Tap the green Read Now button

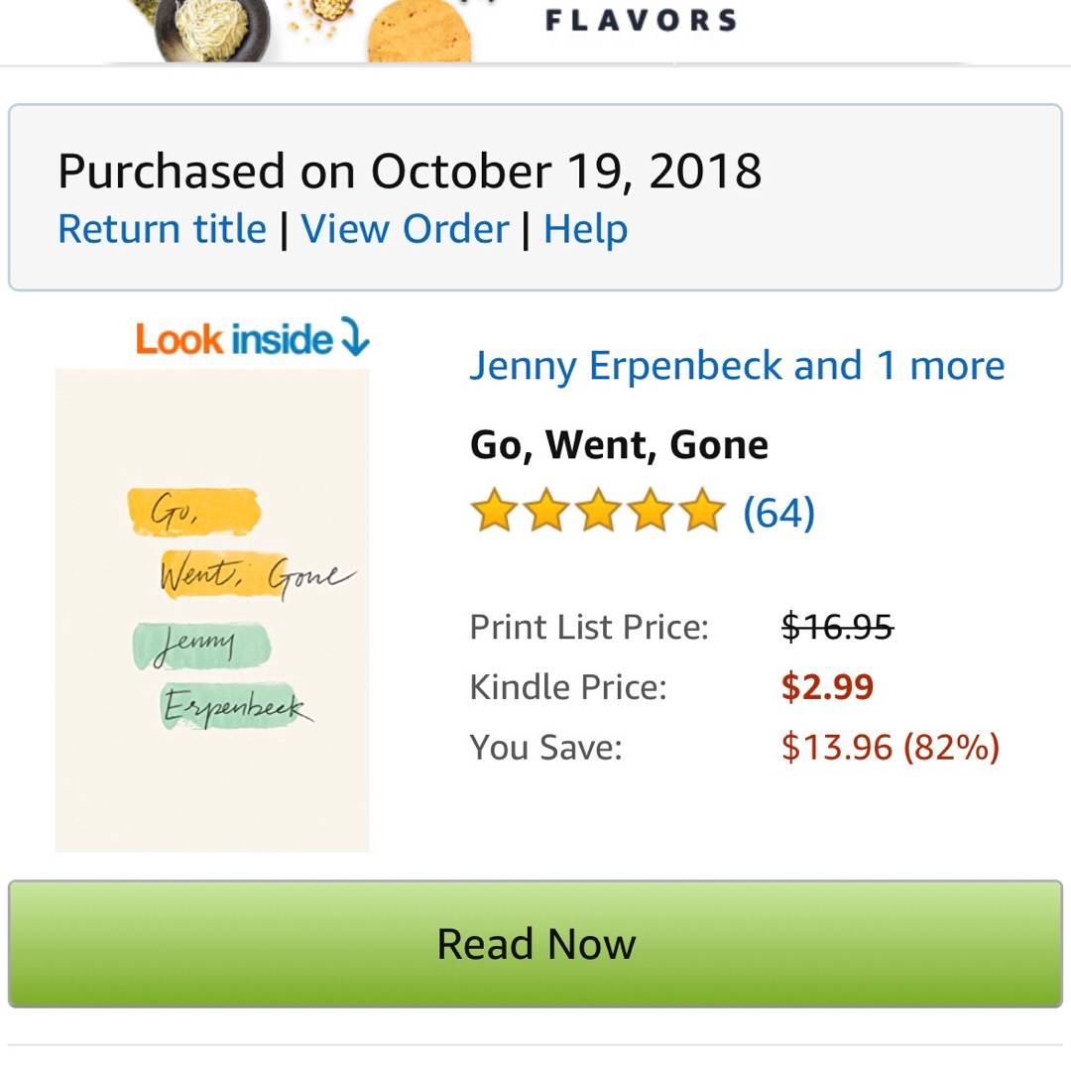point(535,943)
